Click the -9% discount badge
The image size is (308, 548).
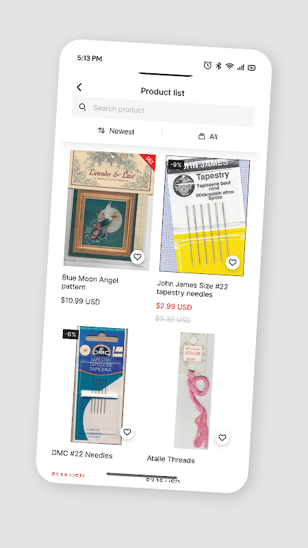pyautogui.click(x=175, y=164)
